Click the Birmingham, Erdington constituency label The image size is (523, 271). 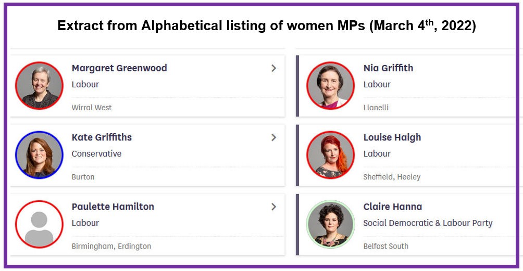coord(111,246)
